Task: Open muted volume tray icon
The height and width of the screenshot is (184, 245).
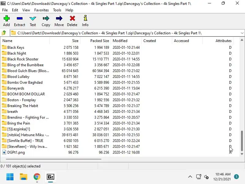Action: pyautogui.click(x=206, y=177)
